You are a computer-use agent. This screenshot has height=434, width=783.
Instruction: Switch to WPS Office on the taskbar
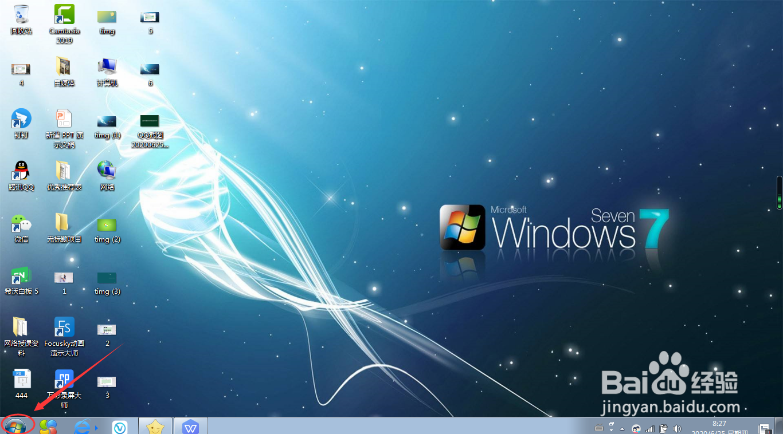pos(191,426)
